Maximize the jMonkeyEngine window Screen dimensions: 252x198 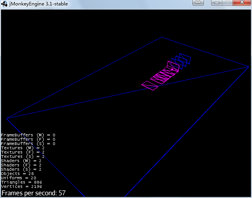point(227,3)
